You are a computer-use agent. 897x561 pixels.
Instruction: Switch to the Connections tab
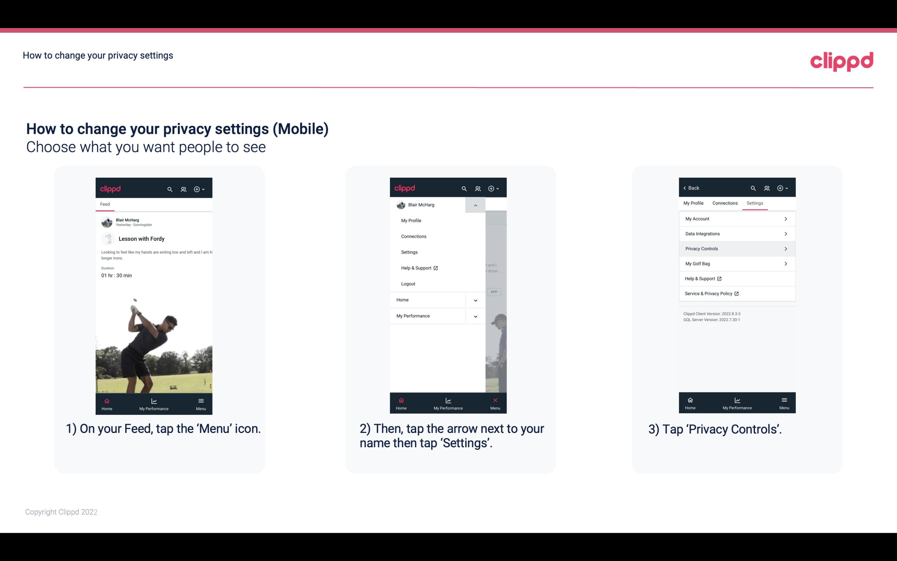tap(724, 203)
